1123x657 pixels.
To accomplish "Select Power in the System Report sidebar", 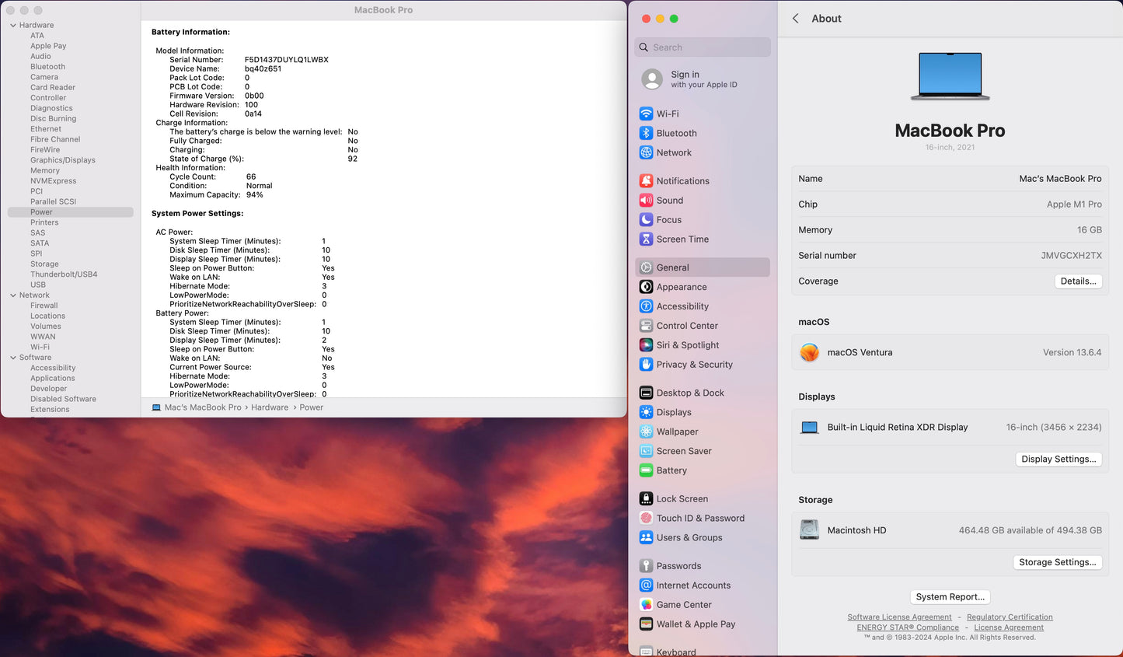I will pyautogui.click(x=70, y=212).
